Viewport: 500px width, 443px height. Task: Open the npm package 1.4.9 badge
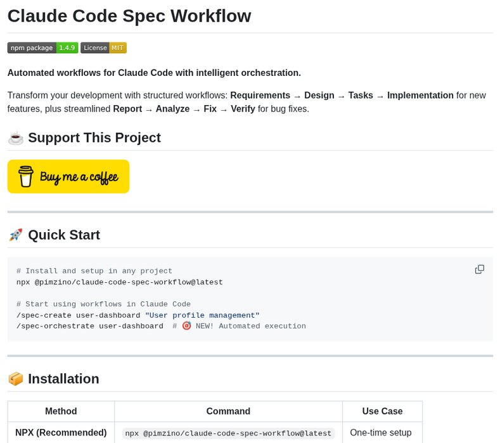(x=43, y=47)
